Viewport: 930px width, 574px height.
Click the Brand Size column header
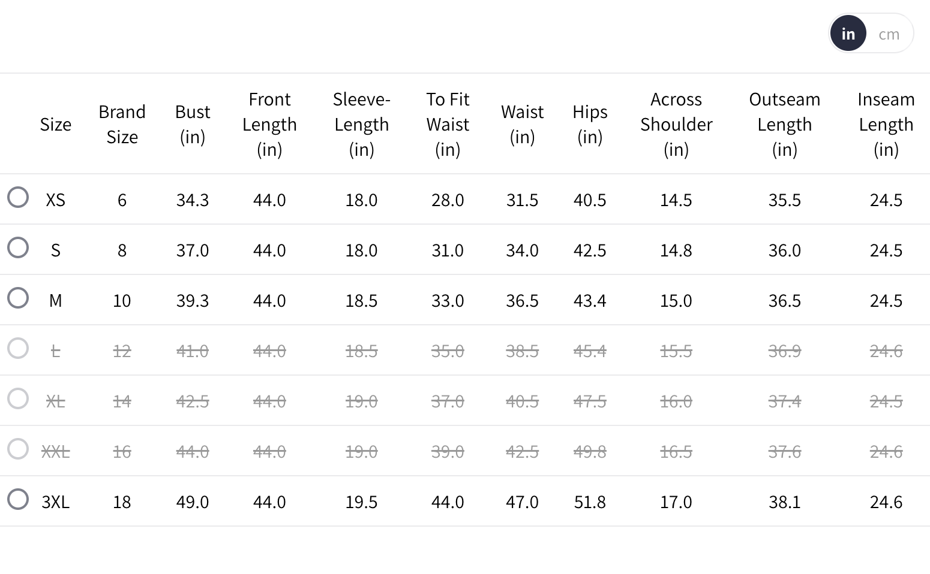click(122, 124)
